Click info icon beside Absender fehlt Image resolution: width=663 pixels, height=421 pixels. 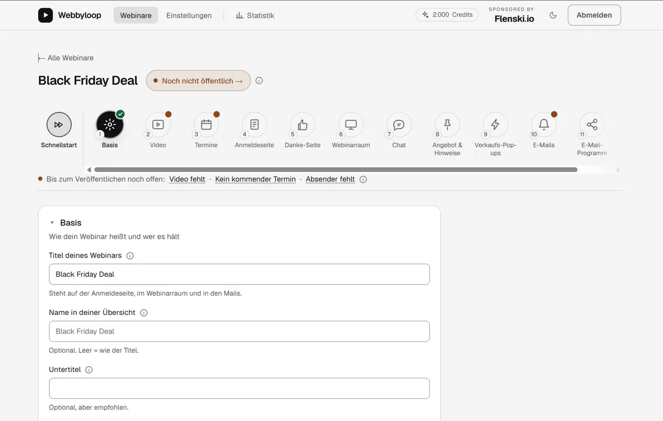coord(363,179)
